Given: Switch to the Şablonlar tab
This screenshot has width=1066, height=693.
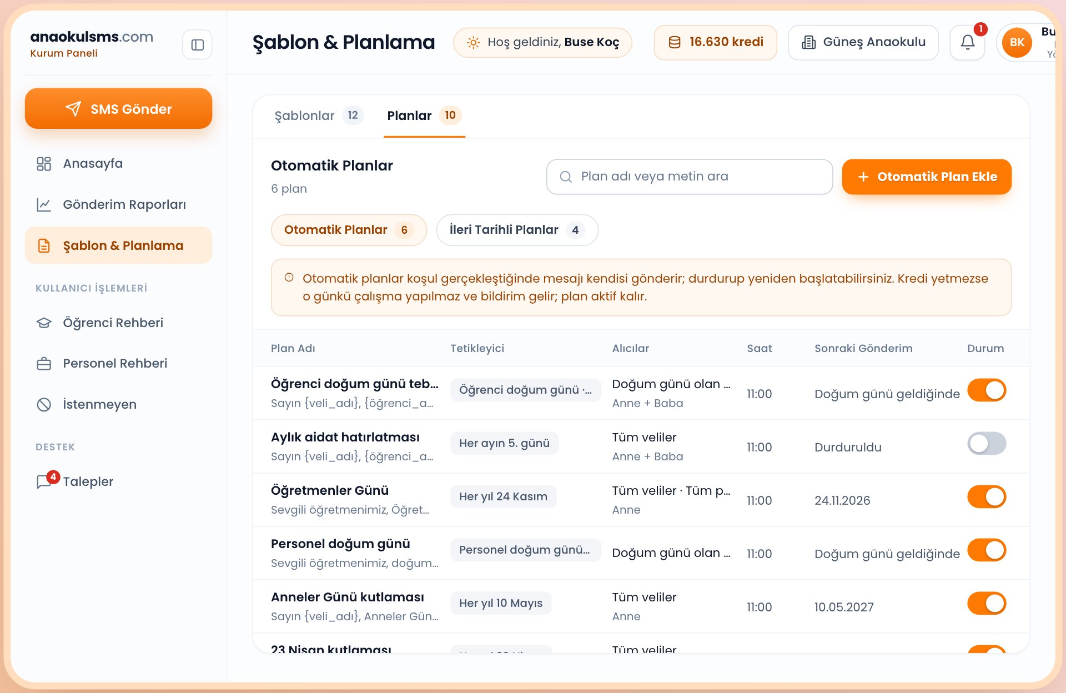Looking at the screenshot, I should [319, 115].
